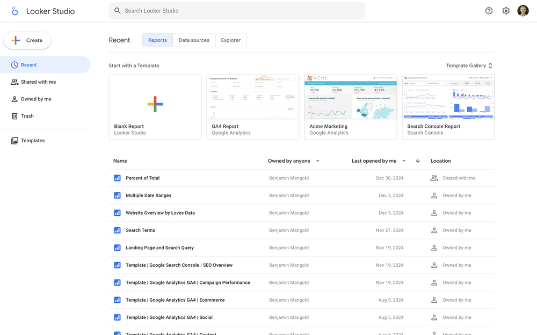The width and height of the screenshot is (537, 335).
Task: Click the shared people icon in Percent of Total row
Action: (x=434, y=178)
